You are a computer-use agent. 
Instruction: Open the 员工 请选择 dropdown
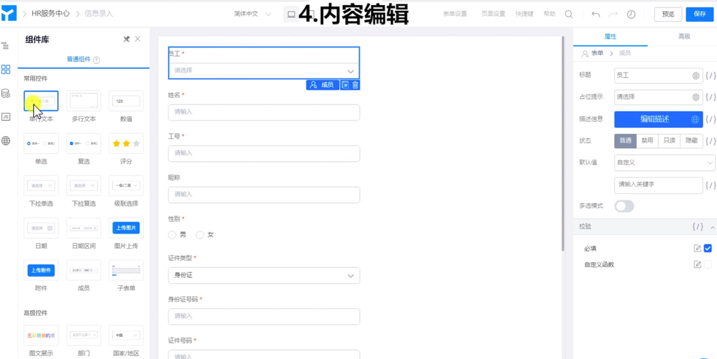coord(264,71)
